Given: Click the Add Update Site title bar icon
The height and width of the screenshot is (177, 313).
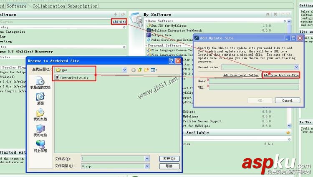Looking at the screenshot, I should click(197, 38).
